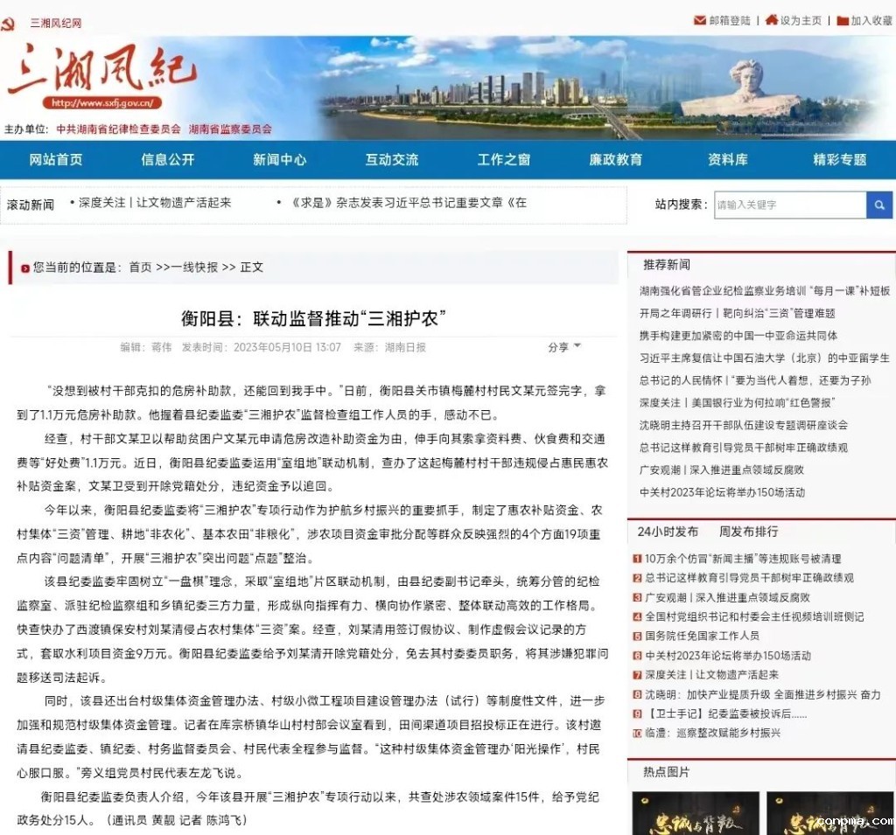
Task: Click the folder icon for 加入收藏
Action: (x=842, y=20)
